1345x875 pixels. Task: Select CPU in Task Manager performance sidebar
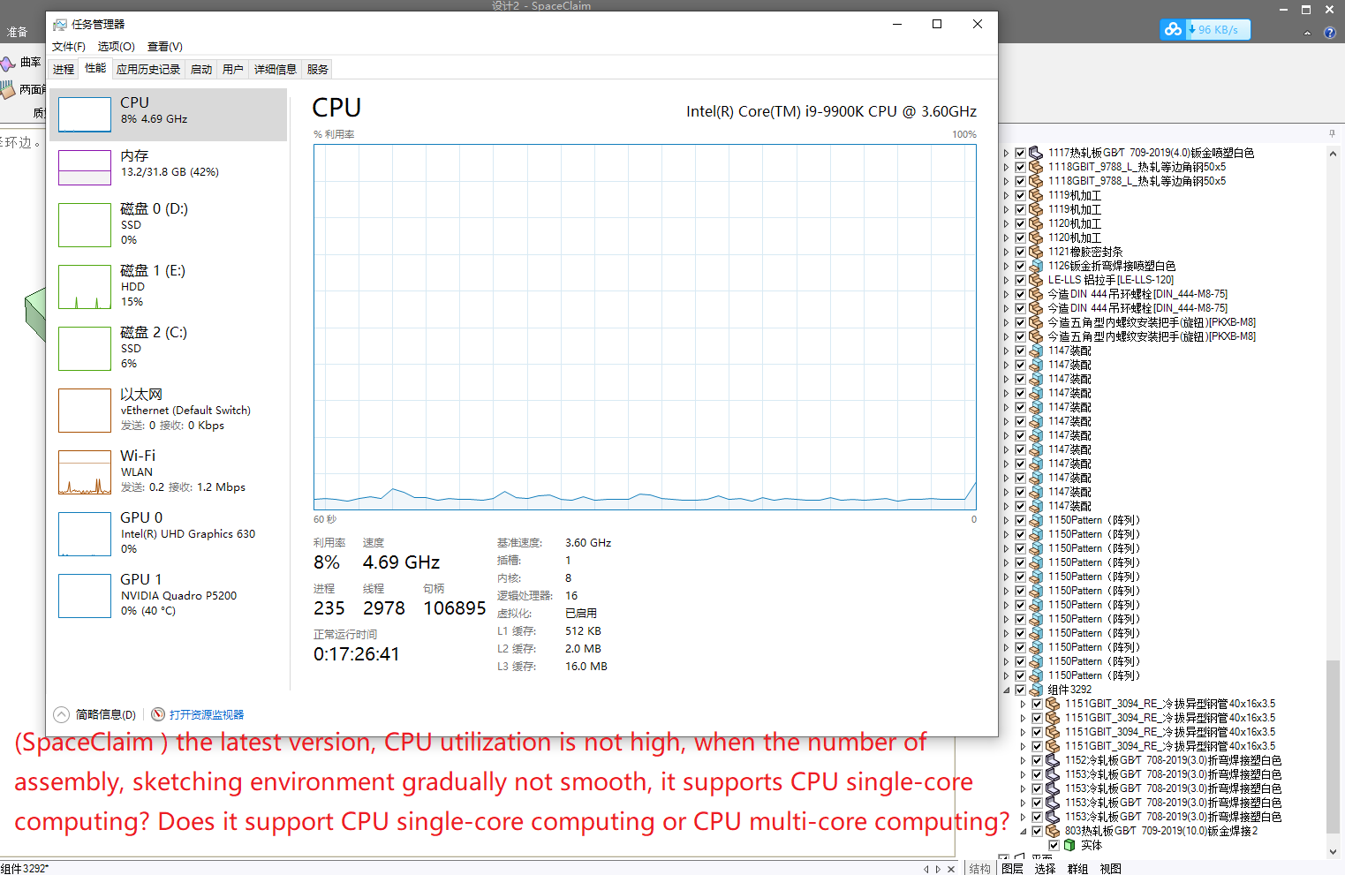168,115
